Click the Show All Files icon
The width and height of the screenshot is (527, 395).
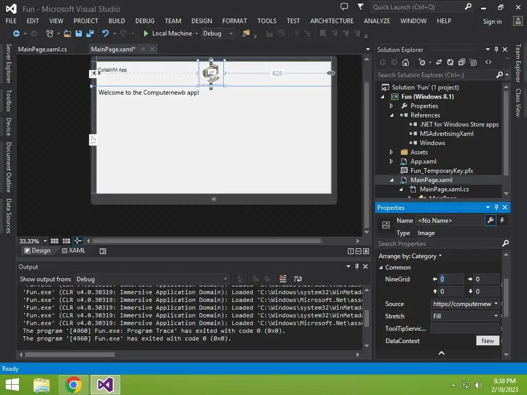click(473, 62)
